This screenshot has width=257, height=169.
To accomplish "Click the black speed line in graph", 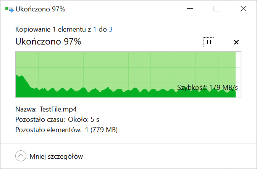I will (x=128, y=93).
